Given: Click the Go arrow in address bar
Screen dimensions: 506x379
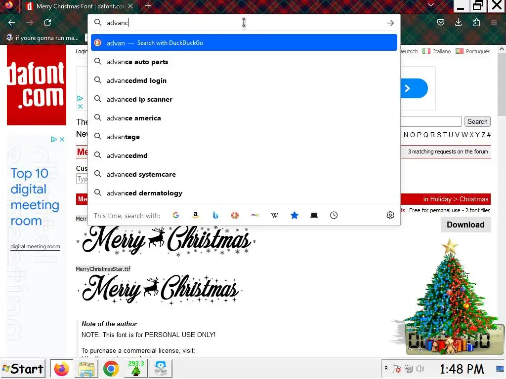Looking at the screenshot, I should [x=390, y=23].
